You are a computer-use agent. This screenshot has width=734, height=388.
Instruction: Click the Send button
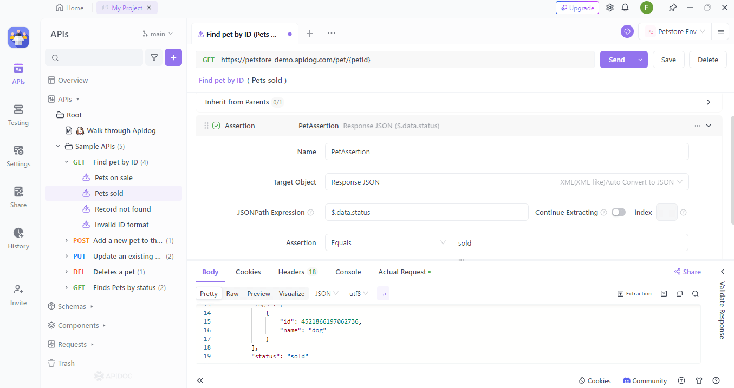(616, 60)
